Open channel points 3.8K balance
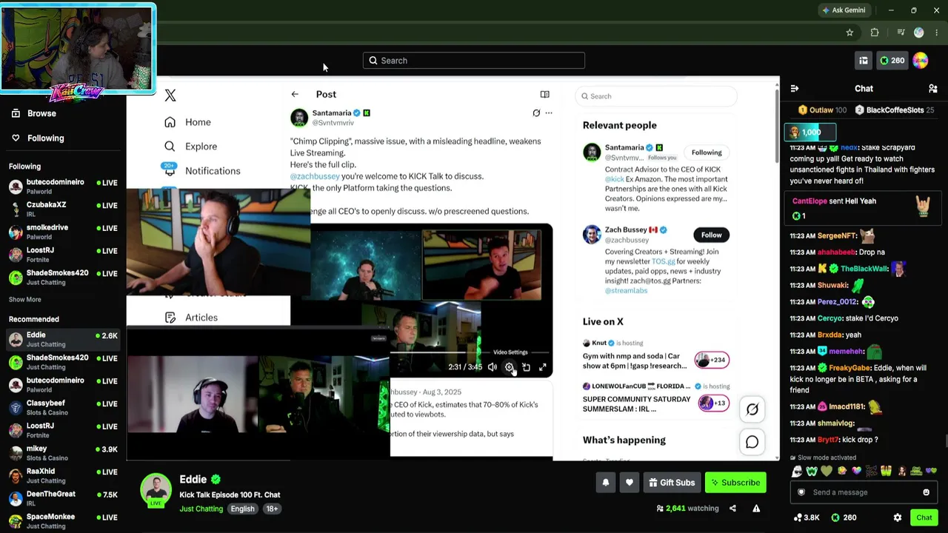Image resolution: width=948 pixels, height=533 pixels. 807,517
